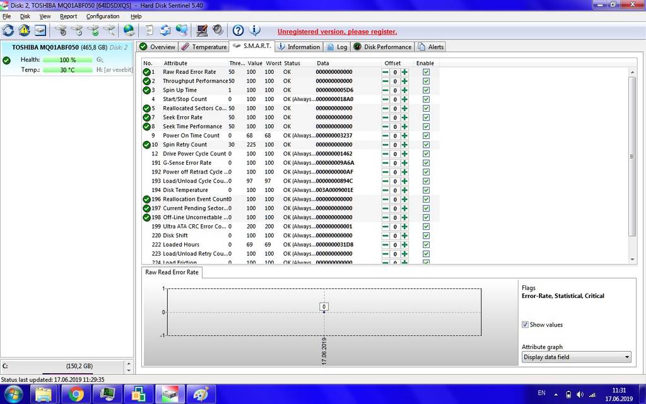
Task: Open the Disk menu
Action: coord(25,16)
